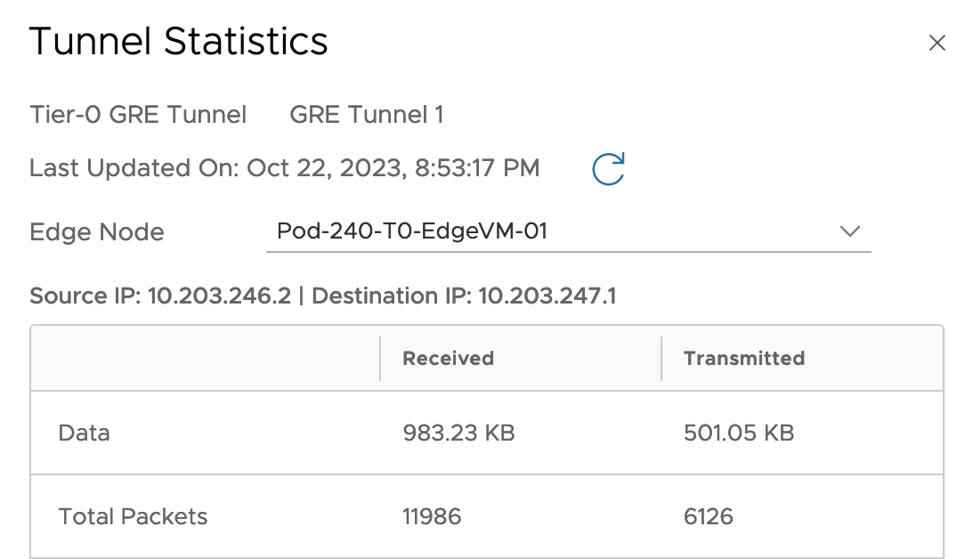This screenshot has height=559, width=965.
Task: Select the Received column header
Action: (448, 358)
